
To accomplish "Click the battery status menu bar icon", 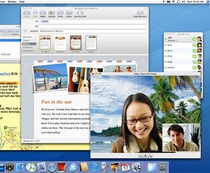I will [x=168, y=2].
